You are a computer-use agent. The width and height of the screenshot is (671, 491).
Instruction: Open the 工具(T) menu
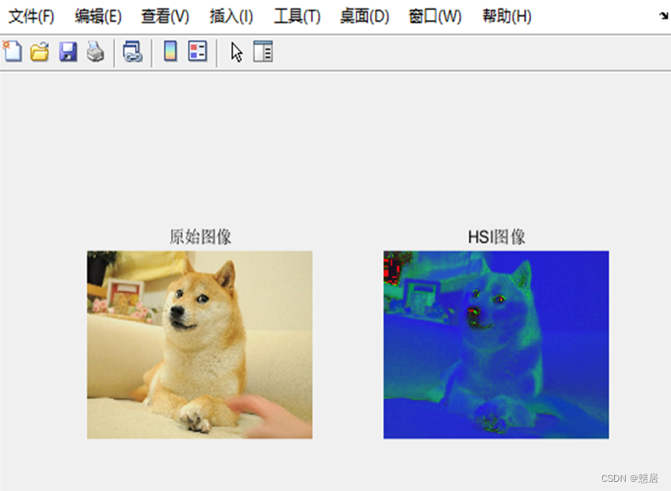[297, 17]
